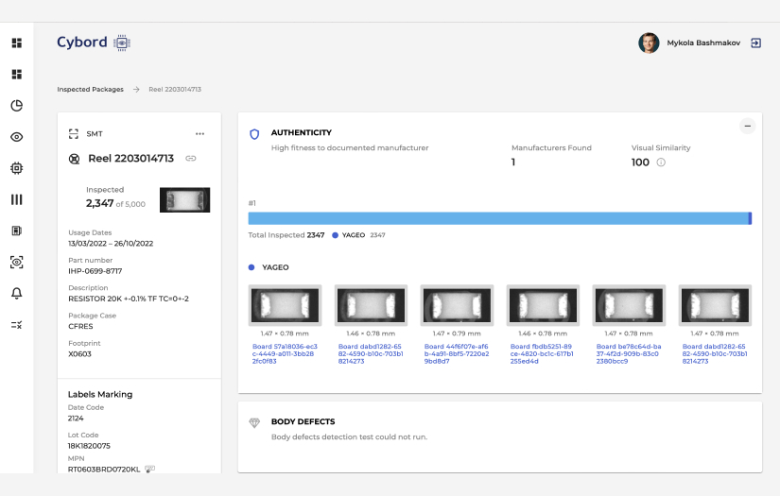The image size is (780, 496).
Task: Open the top dashboard icon in sidebar
Action: point(16,43)
